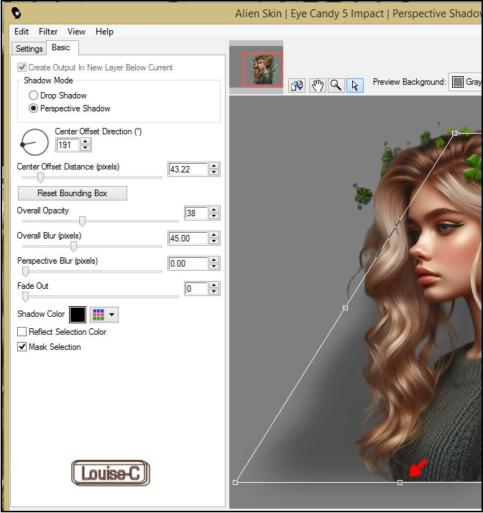The height and width of the screenshot is (513, 483).
Task: Open the View menu
Action: click(x=76, y=32)
